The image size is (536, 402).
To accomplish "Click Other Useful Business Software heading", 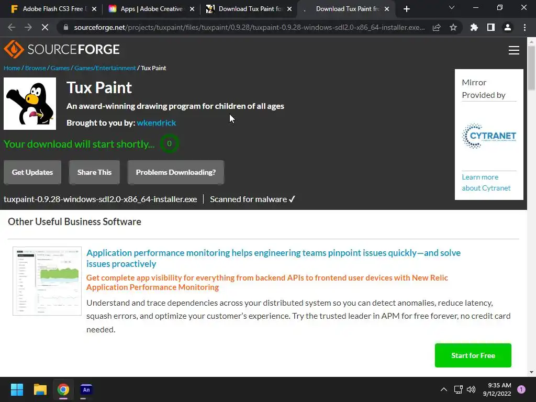I will pyautogui.click(x=74, y=221).
